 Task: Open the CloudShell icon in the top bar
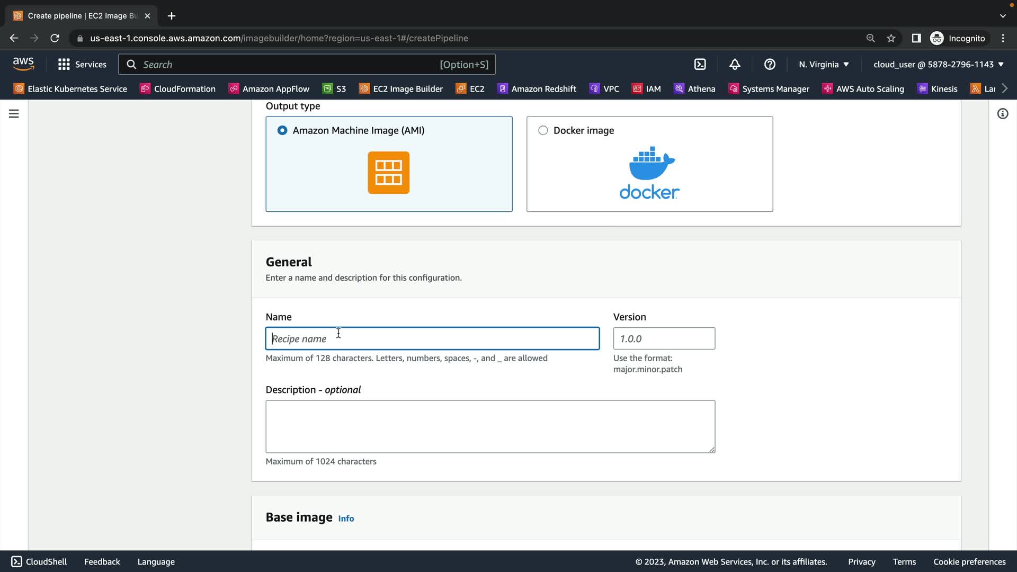point(700,65)
